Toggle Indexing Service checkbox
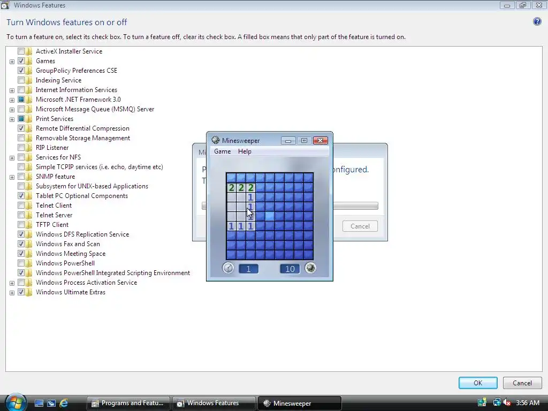Screen dimensions: 548x411 coord(21,80)
